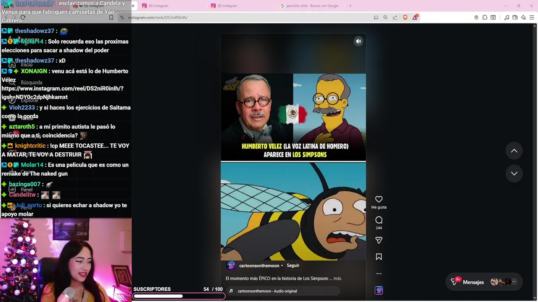The image size is (538, 302).
Task: Click the cast/media icon in address bar
Action: [x=376, y=18]
